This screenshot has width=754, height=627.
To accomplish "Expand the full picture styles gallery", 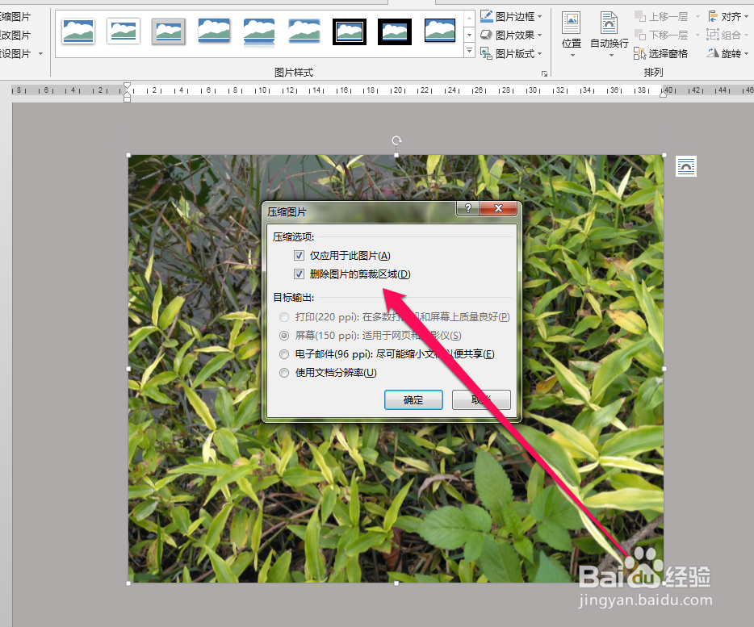I will [x=470, y=51].
